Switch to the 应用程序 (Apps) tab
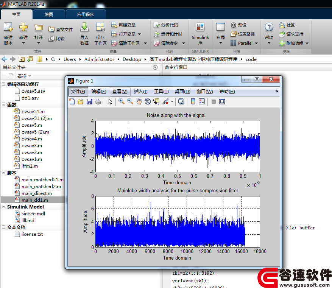This screenshot has width=332, height=288. coord(86,14)
